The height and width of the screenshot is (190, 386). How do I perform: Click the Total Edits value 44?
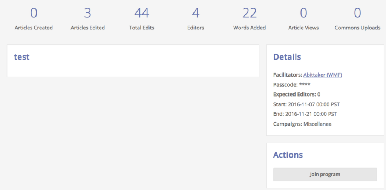[142, 13]
